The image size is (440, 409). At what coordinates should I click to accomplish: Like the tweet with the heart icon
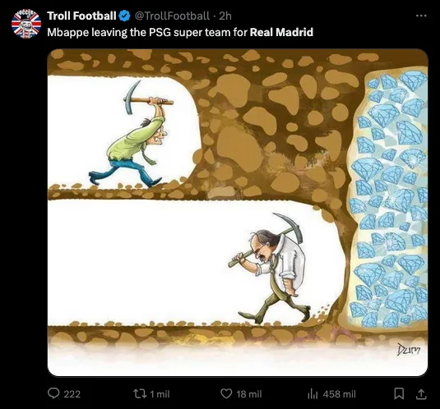click(x=226, y=393)
